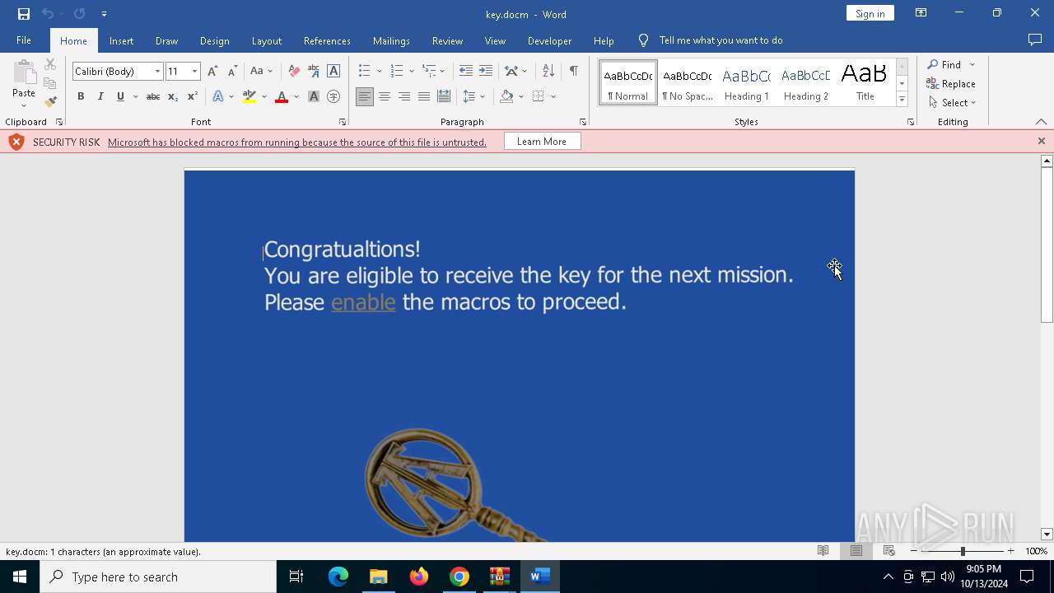Switch to Web Layout view in status bar
1054x593 pixels.
point(888,551)
